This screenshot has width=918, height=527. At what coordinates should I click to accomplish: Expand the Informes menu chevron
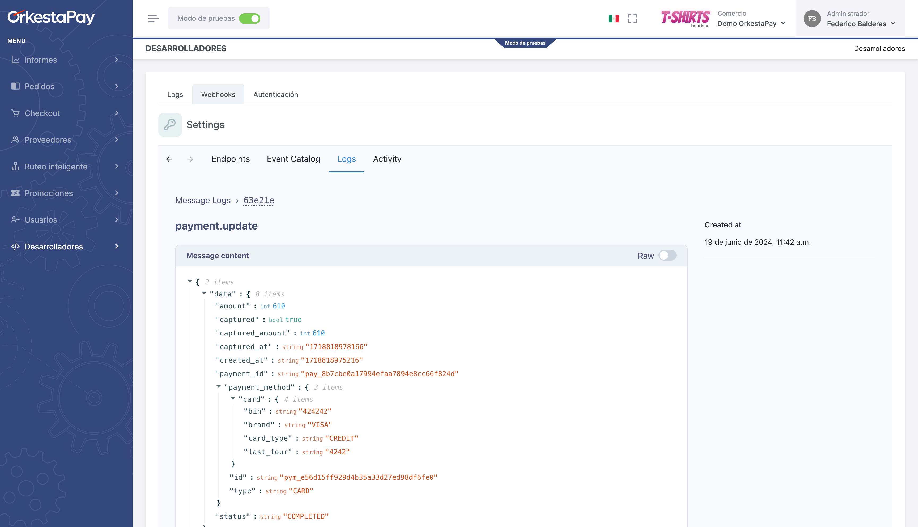pyautogui.click(x=117, y=60)
